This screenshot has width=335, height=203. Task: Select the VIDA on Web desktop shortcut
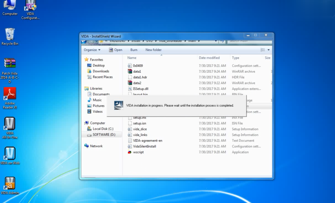[10, 156]
